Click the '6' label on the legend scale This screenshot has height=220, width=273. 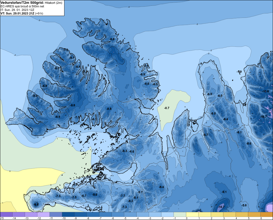pos(261,218)
